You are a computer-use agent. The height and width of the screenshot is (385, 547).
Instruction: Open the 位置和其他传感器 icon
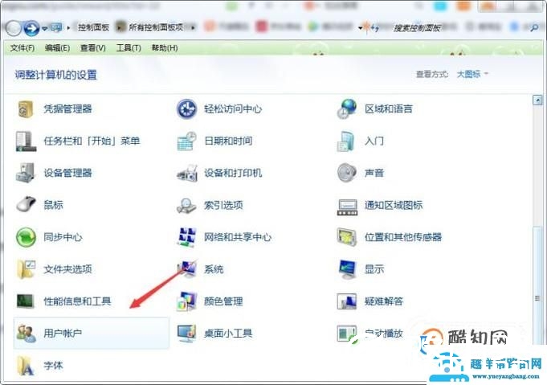click(347, 237)
